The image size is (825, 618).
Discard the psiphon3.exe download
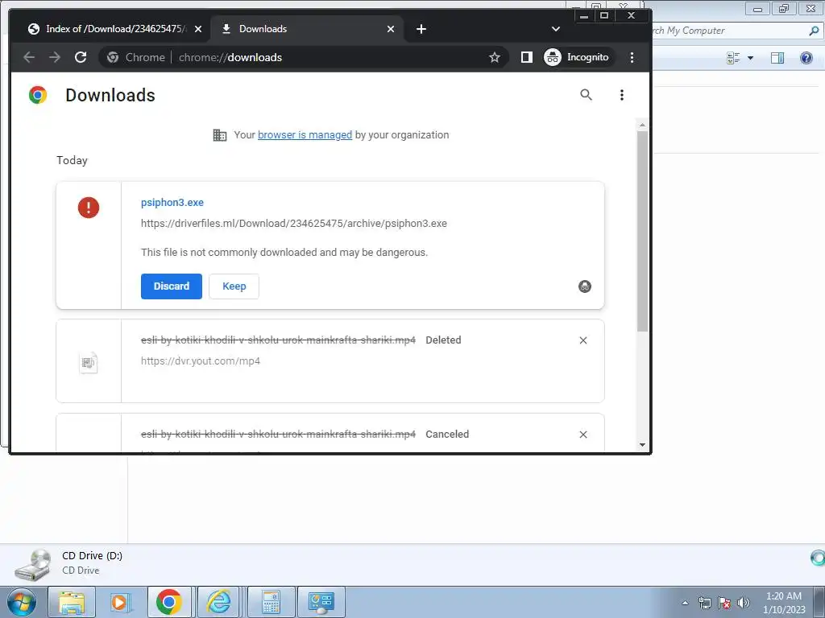[x=172, y=286]
